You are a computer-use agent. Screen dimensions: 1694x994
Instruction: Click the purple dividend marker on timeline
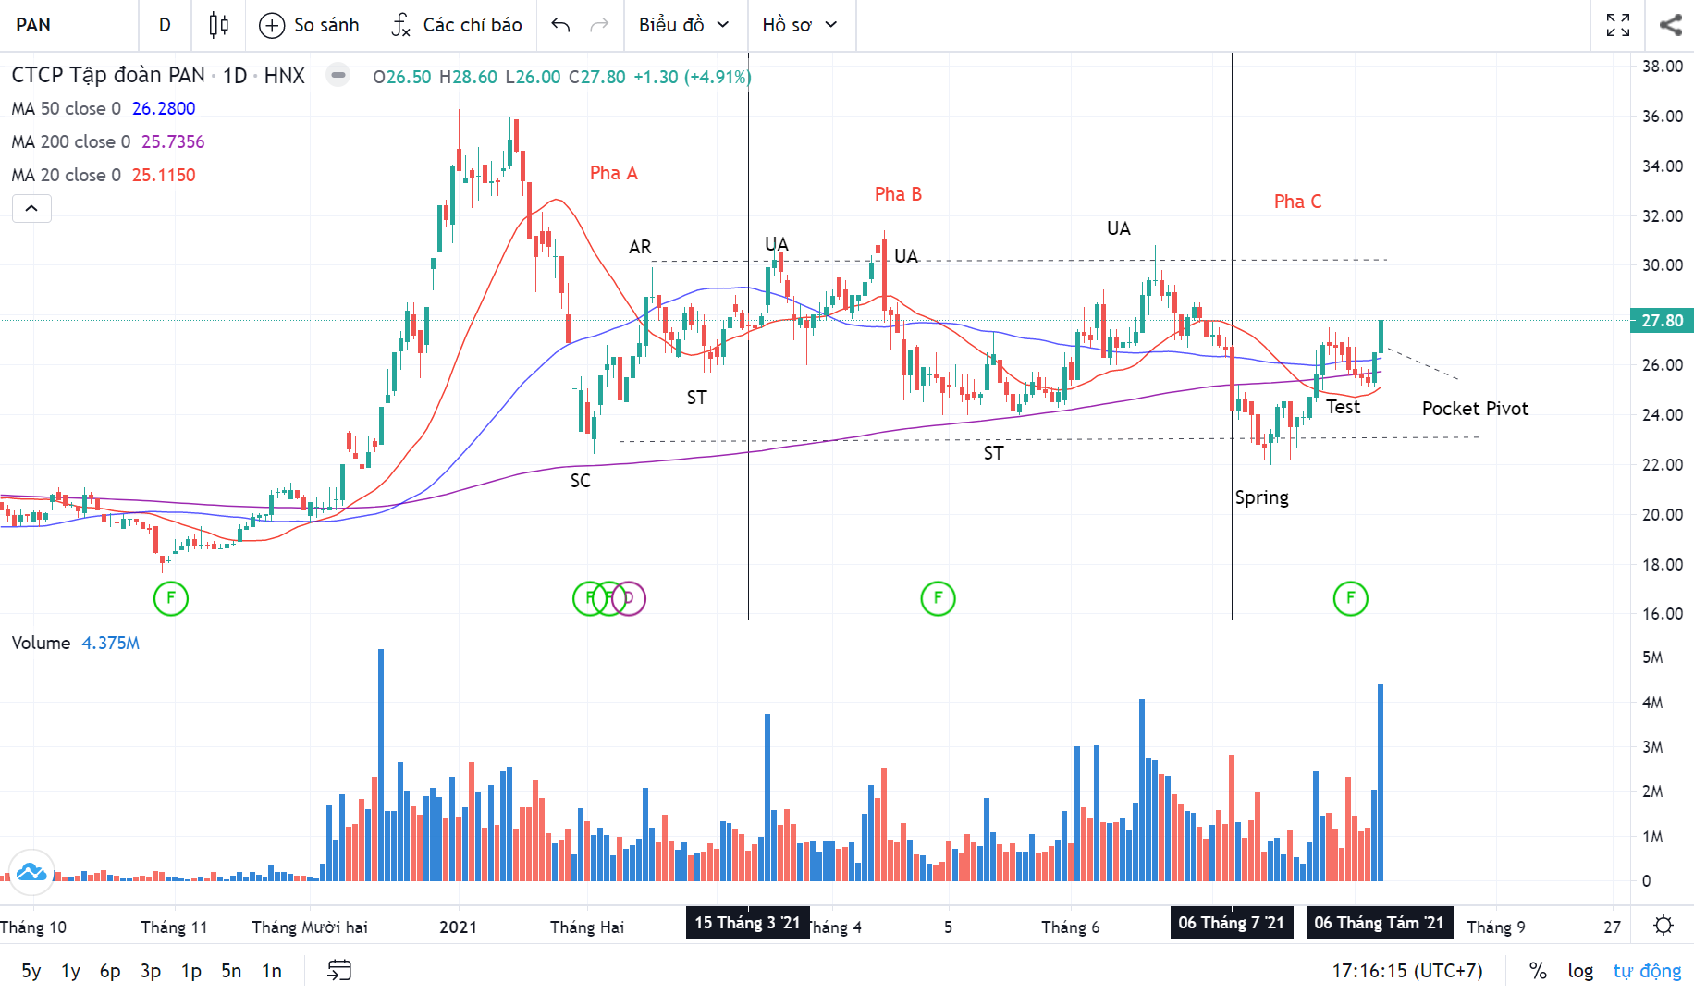630,598
